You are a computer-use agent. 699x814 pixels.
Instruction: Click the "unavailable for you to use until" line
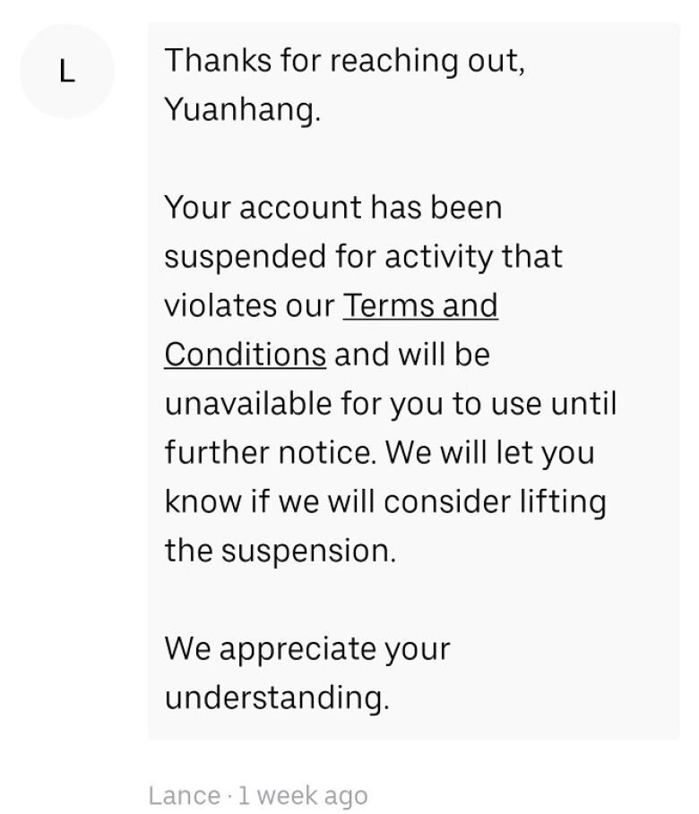click(x=391, y=403)
